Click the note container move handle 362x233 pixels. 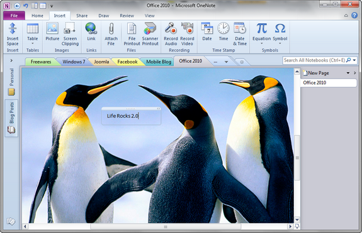point(131,109)
